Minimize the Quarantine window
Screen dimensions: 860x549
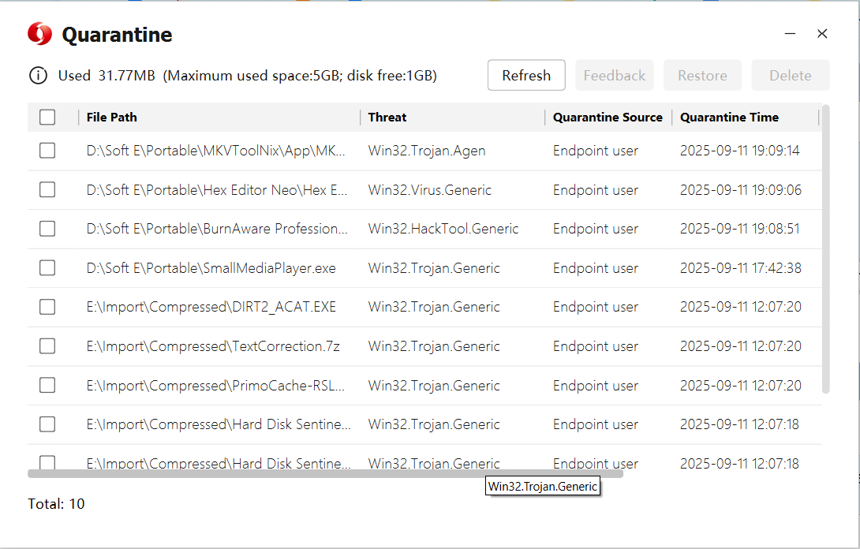791,34
